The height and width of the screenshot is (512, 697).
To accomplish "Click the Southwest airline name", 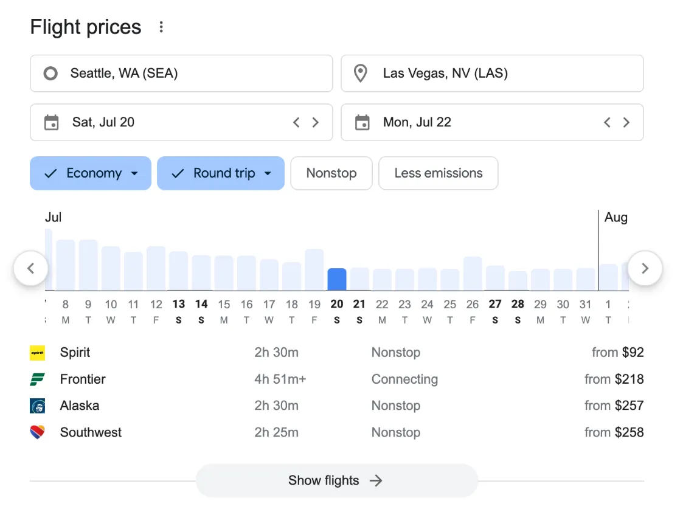I will pos(91,432).
